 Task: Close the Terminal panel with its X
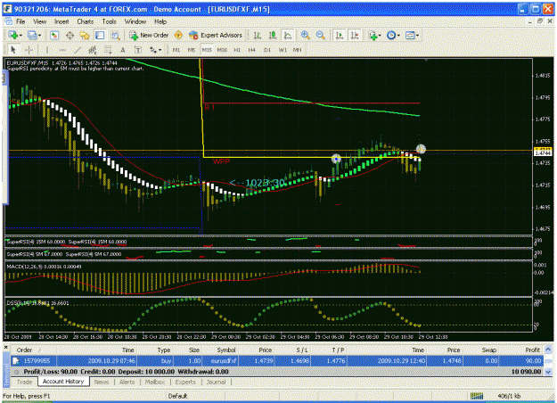(5, 346)
